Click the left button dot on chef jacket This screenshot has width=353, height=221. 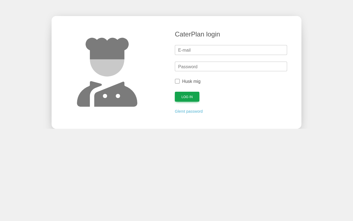(x=105, y=96)
